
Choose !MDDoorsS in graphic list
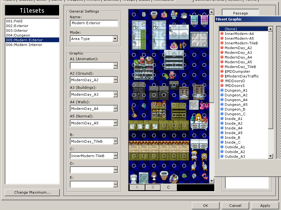pos(244,86)
